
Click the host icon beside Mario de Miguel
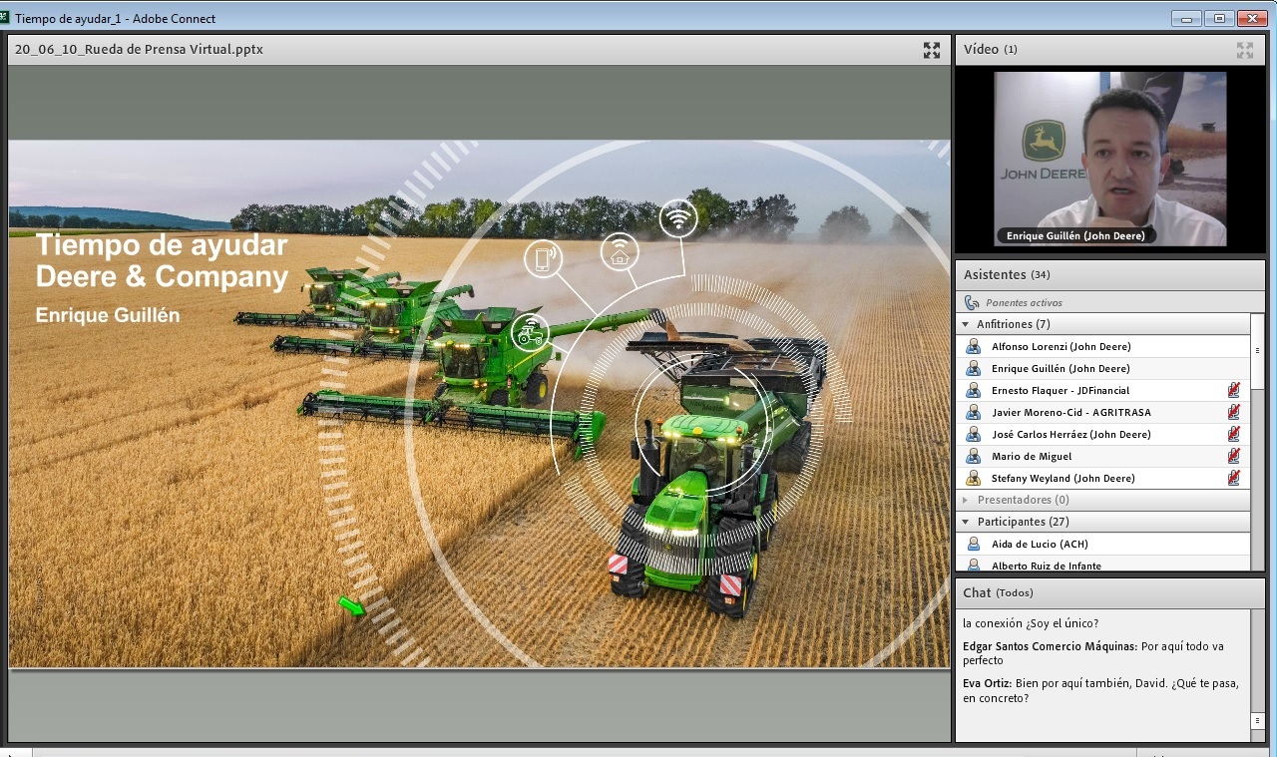click(x=973, y=457)
